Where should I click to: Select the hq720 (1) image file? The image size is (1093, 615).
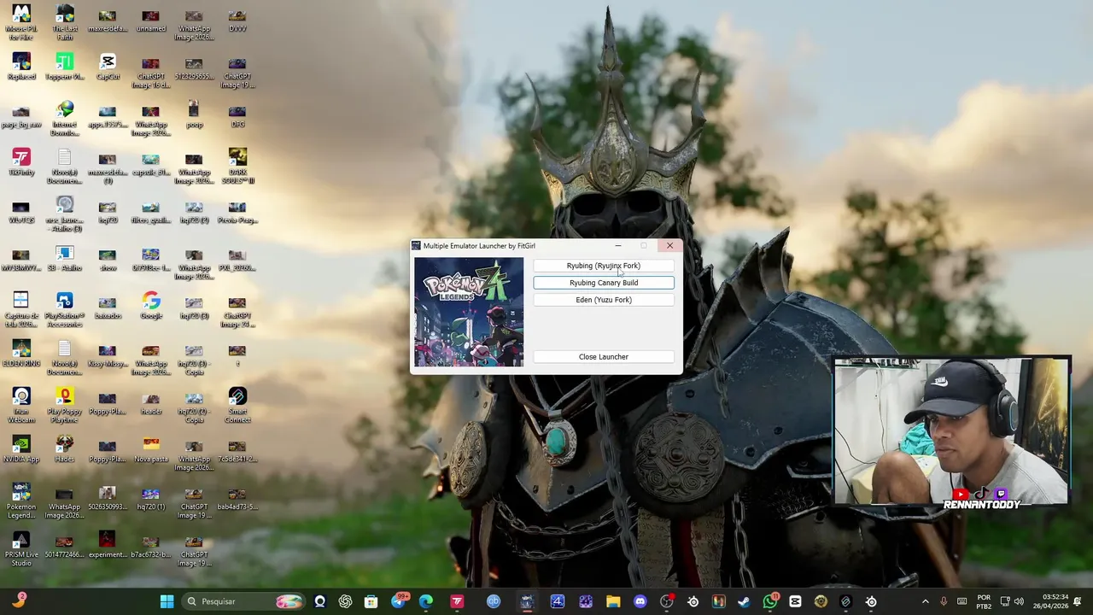click(151, 497)
